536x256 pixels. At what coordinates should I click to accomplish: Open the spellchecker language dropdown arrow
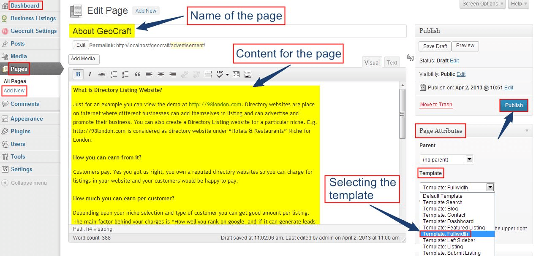(228, 75)
